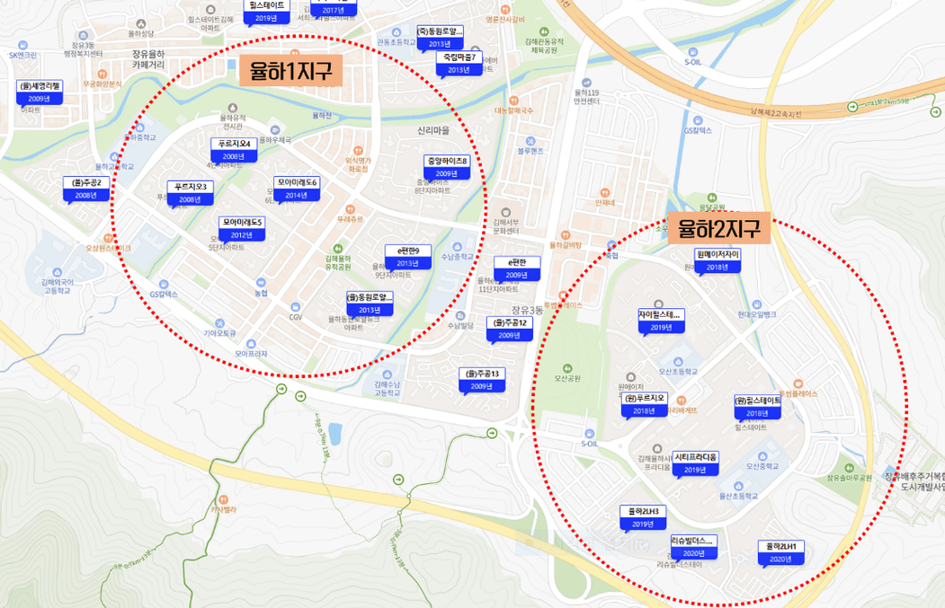Open the 모산초등학교 school pin

click(x=678, y=362)
